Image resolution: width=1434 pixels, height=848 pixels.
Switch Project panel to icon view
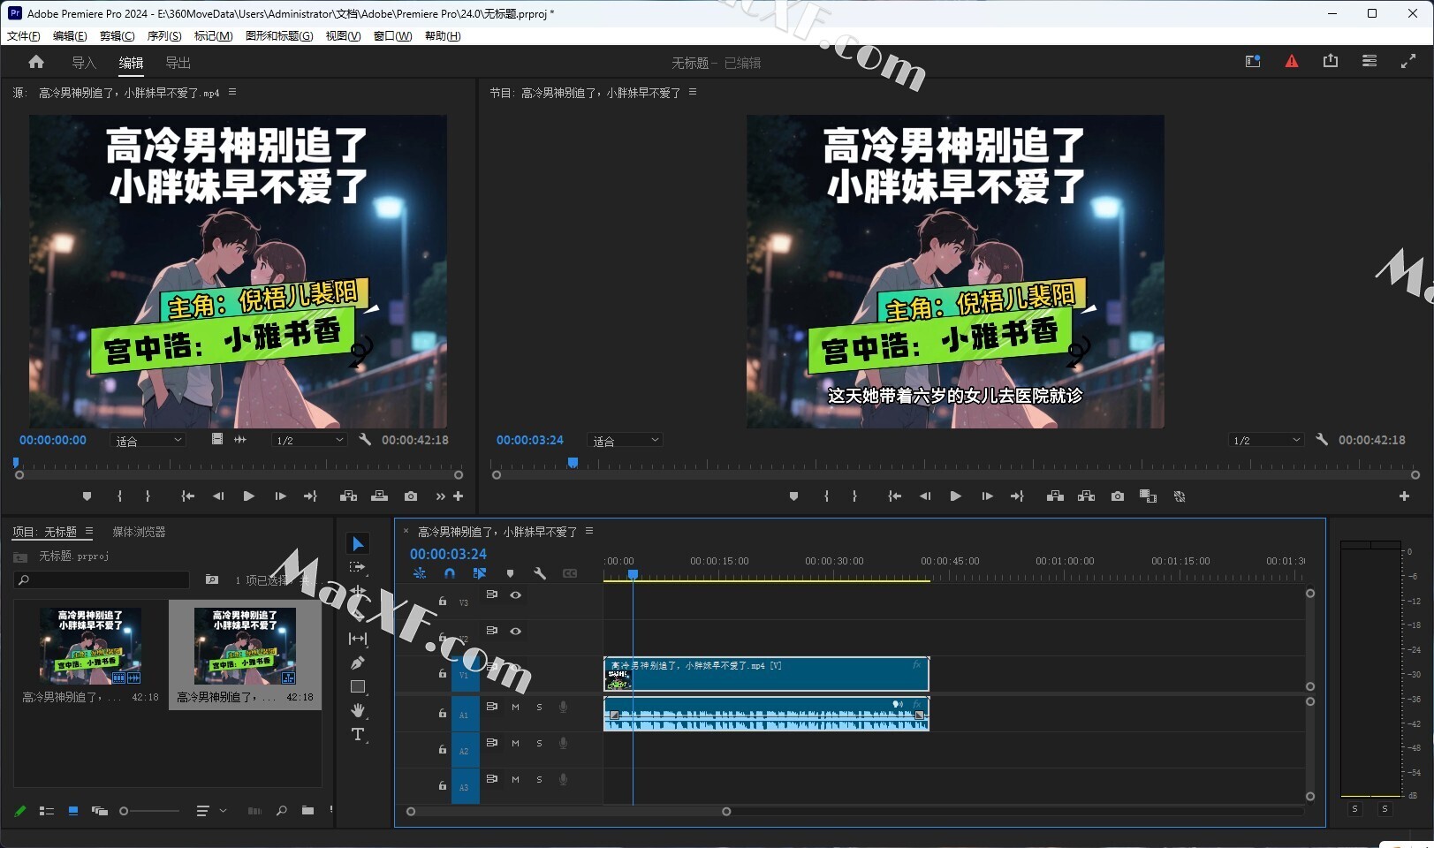click(x=73, y=810)
